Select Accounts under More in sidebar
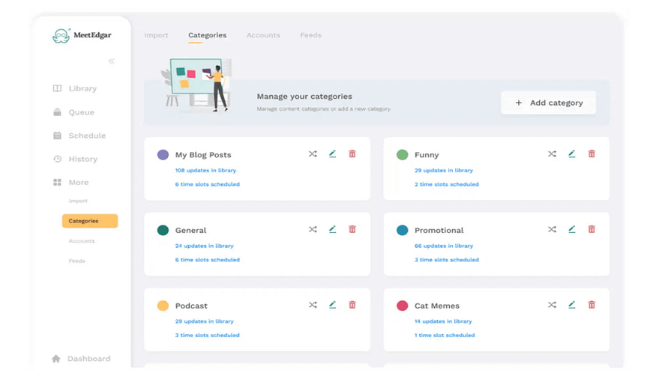The height and width of the screenshot is (379, 656). point(82,241)
